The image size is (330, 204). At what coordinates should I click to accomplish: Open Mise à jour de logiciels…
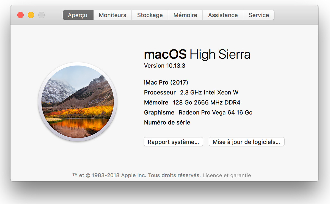pyautogui.click(x=246, y=142)
